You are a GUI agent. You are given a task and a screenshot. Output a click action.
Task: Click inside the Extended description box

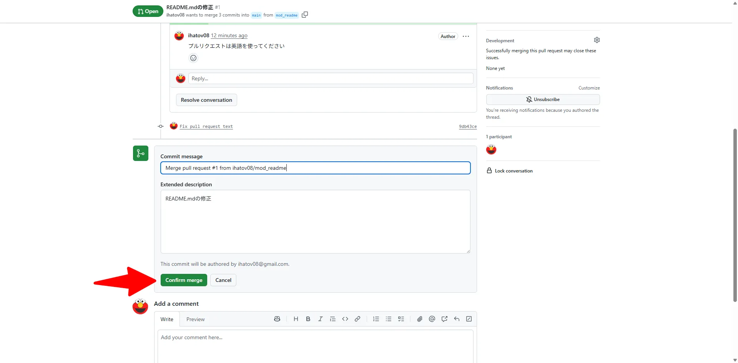[x=316, y=222]
